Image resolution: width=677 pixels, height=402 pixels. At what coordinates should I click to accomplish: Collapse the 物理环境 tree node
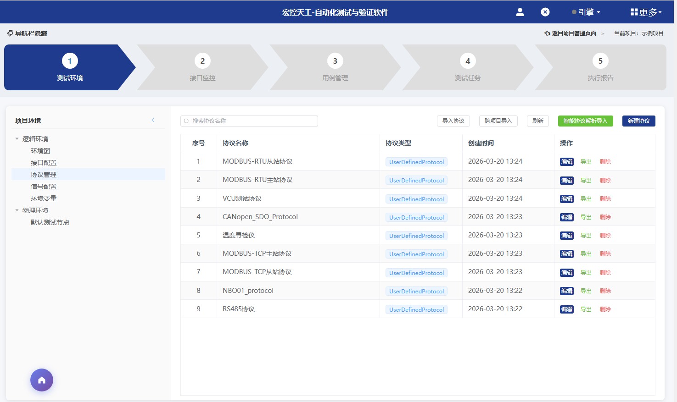[17, 210]
